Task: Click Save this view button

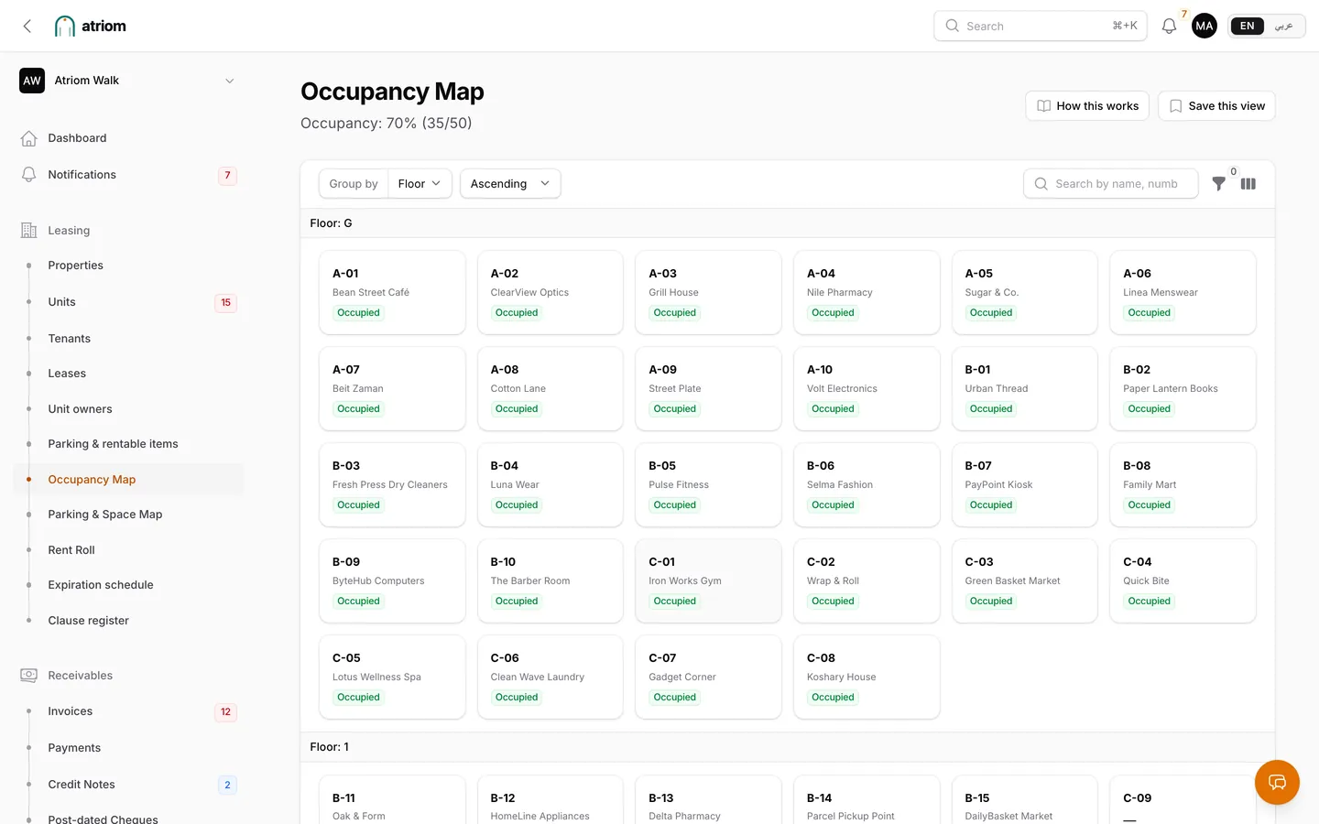Action: (x=1216, y=106)
